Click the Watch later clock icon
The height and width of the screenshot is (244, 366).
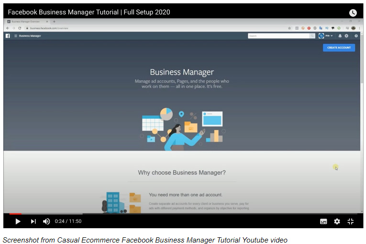click(353, 12)
